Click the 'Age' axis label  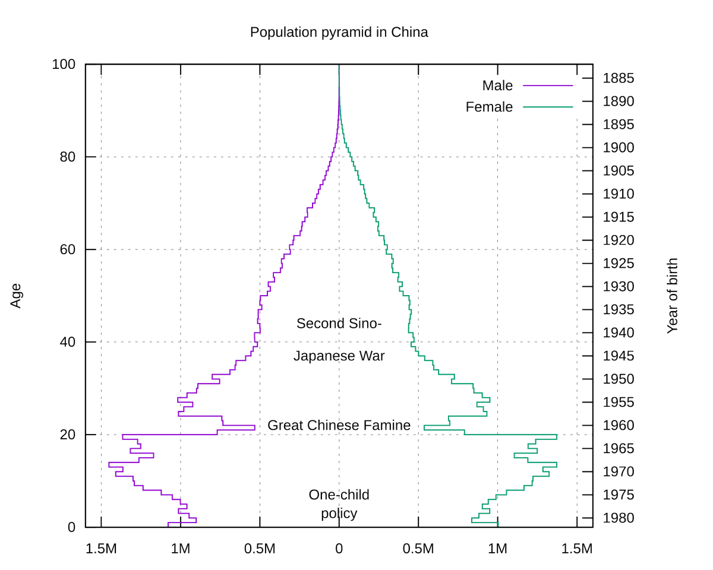tap(16, 295)
